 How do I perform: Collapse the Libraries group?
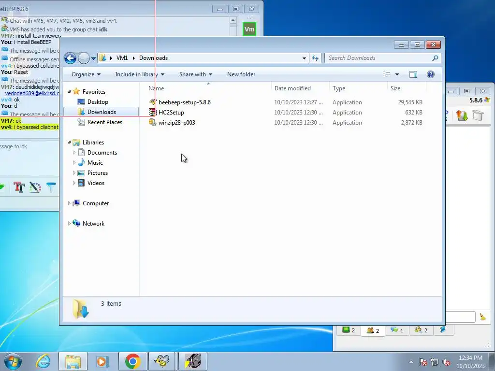click(x=69, y=143)
